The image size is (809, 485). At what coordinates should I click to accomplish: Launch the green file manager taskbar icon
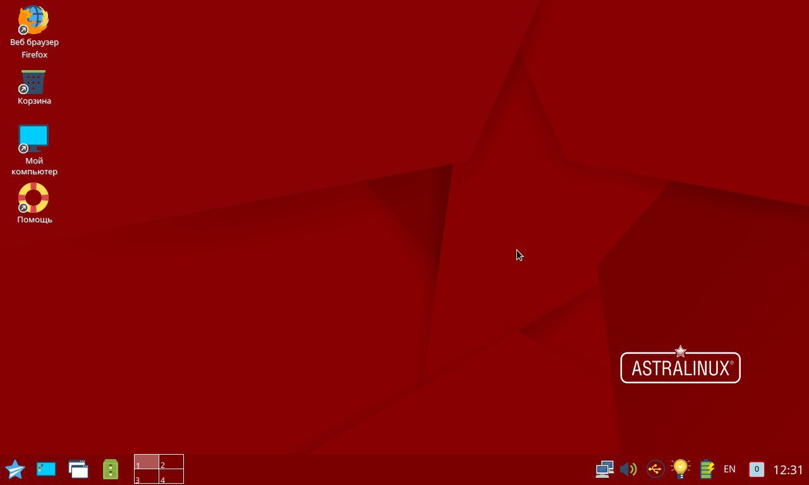click(x=111, y=469)
